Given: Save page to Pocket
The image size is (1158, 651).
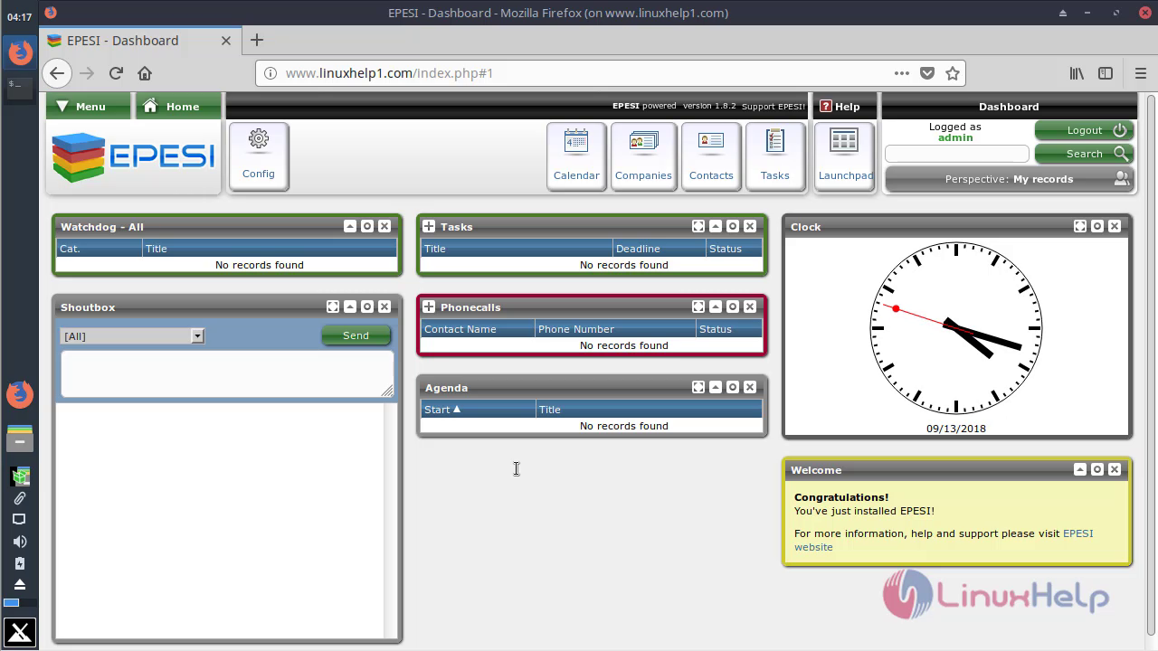Looking at the screenshot, I should coord(927,73).
